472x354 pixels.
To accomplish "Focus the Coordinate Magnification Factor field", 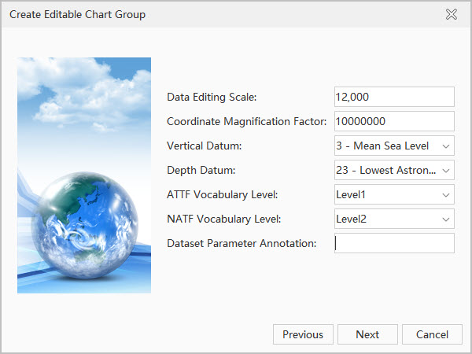I will 394,121.
